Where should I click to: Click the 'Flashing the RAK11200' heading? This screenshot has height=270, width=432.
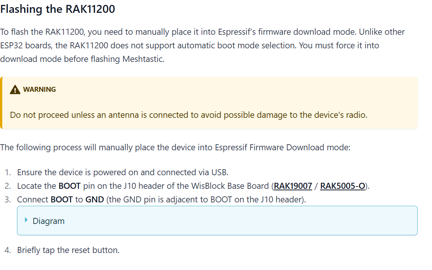point(58,9)
